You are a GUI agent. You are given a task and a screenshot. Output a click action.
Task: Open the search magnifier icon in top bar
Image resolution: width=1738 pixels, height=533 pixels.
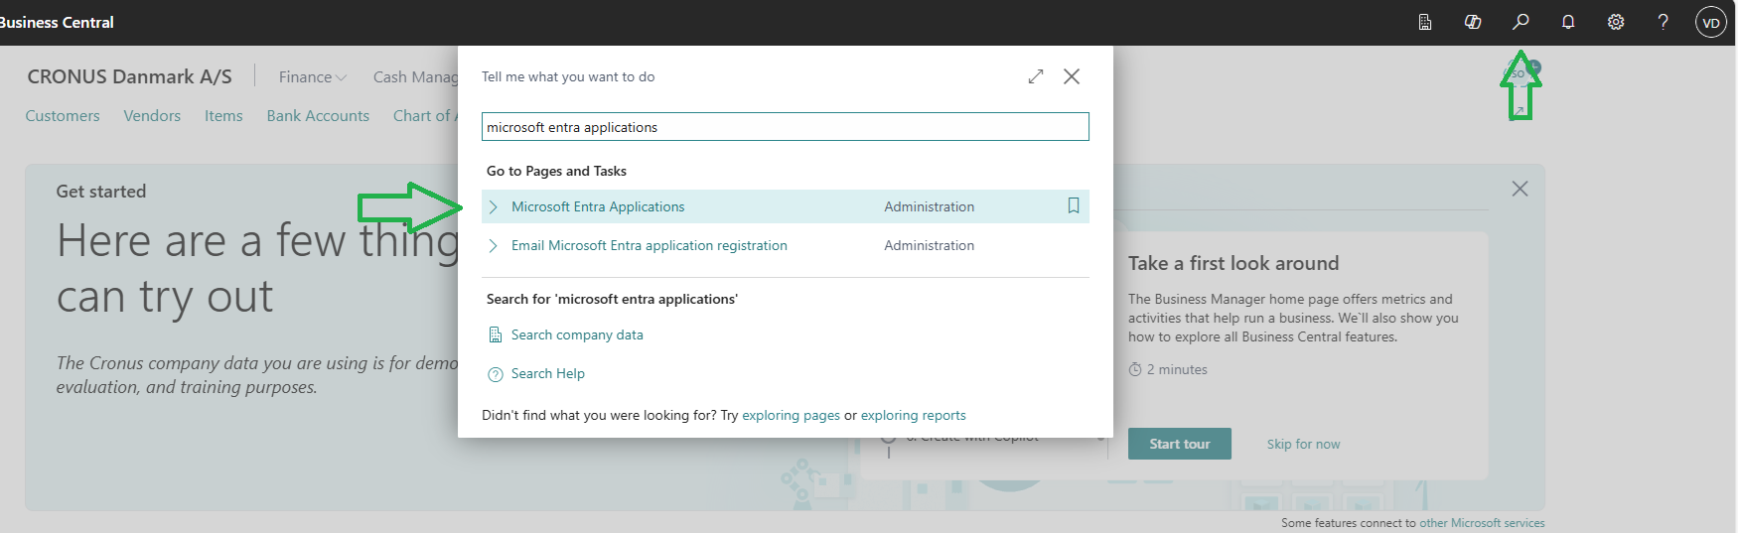click(1521, 22)
